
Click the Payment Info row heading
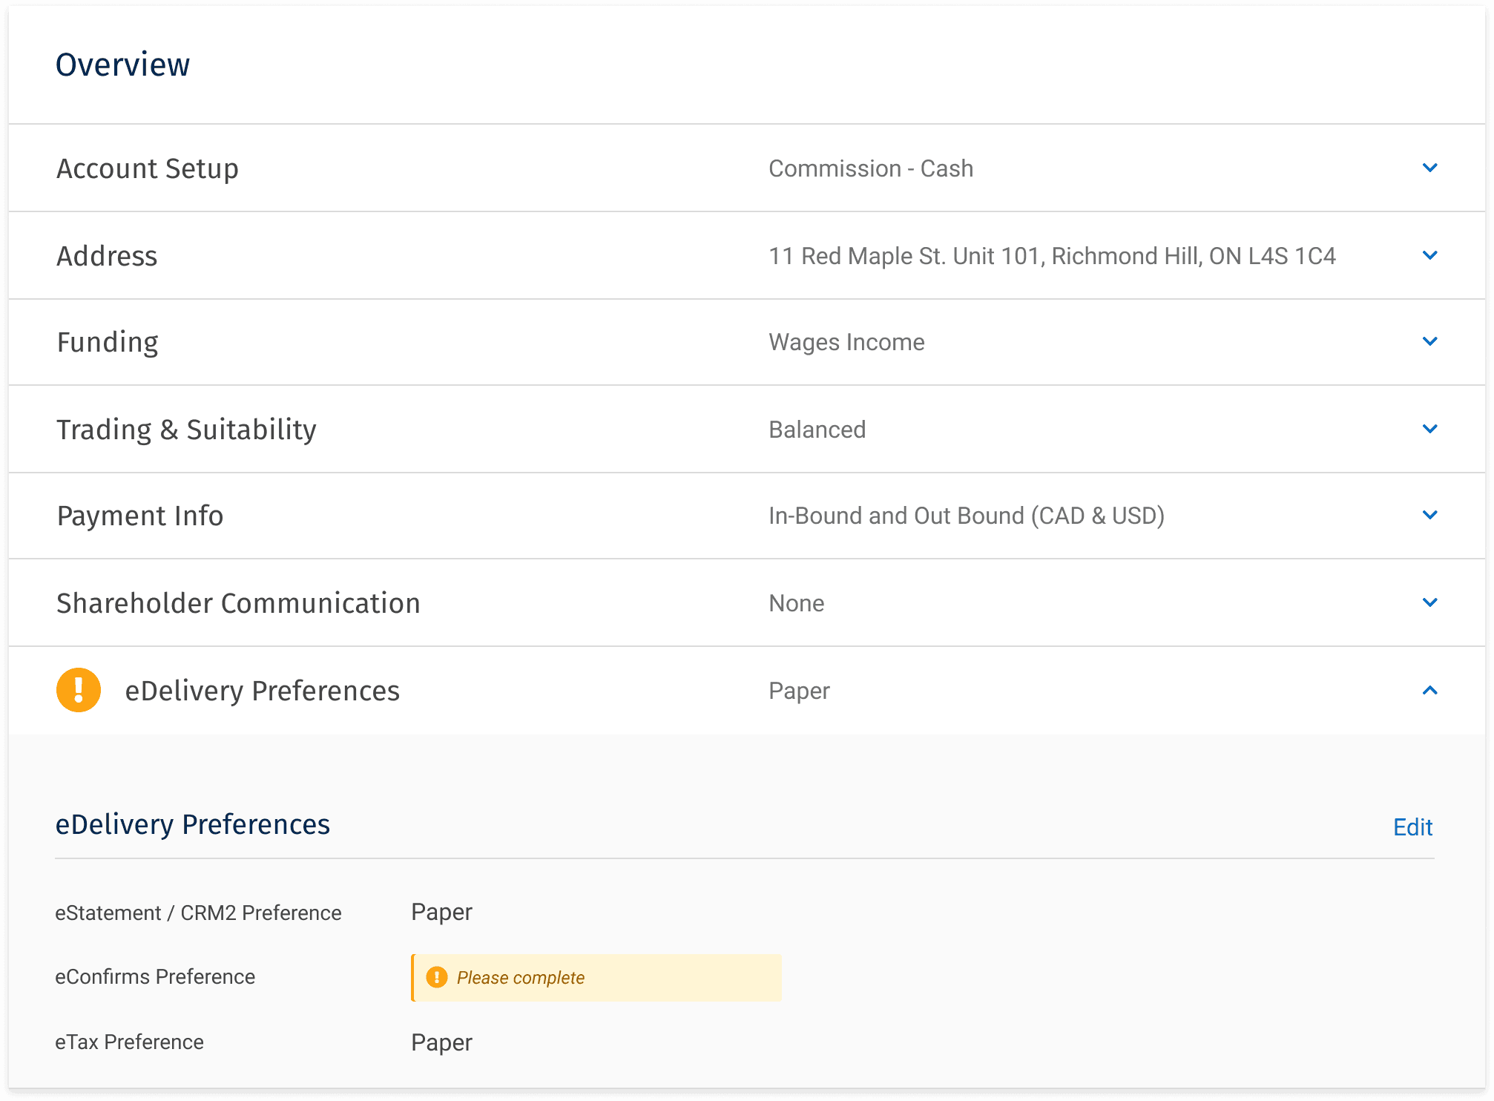(140, 516)
